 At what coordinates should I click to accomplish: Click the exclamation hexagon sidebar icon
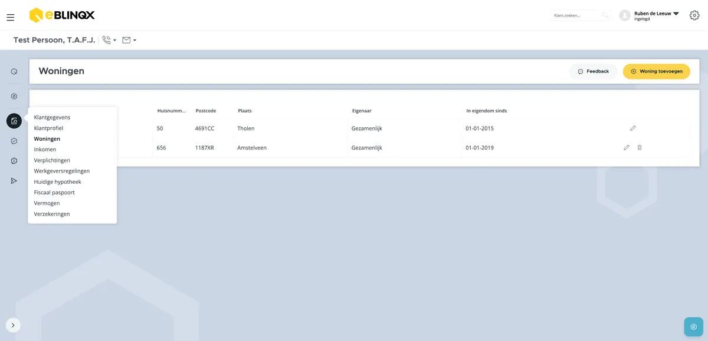(14, 161)
